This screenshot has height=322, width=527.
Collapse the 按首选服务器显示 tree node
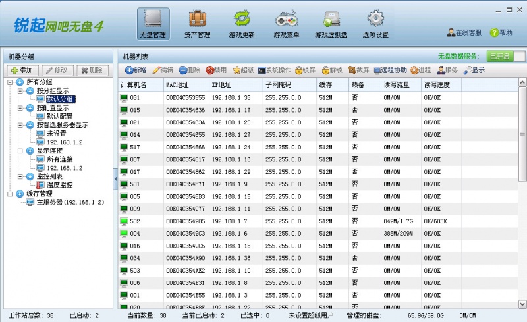(20, 125)
